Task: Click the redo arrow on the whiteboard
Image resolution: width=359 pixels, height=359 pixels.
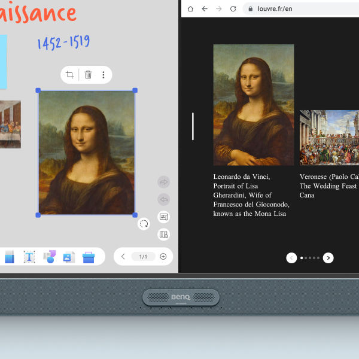Action: (x=164, y=182)
